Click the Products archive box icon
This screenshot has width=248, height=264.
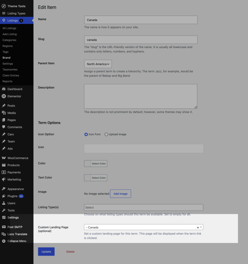click(x=4, y=165)
